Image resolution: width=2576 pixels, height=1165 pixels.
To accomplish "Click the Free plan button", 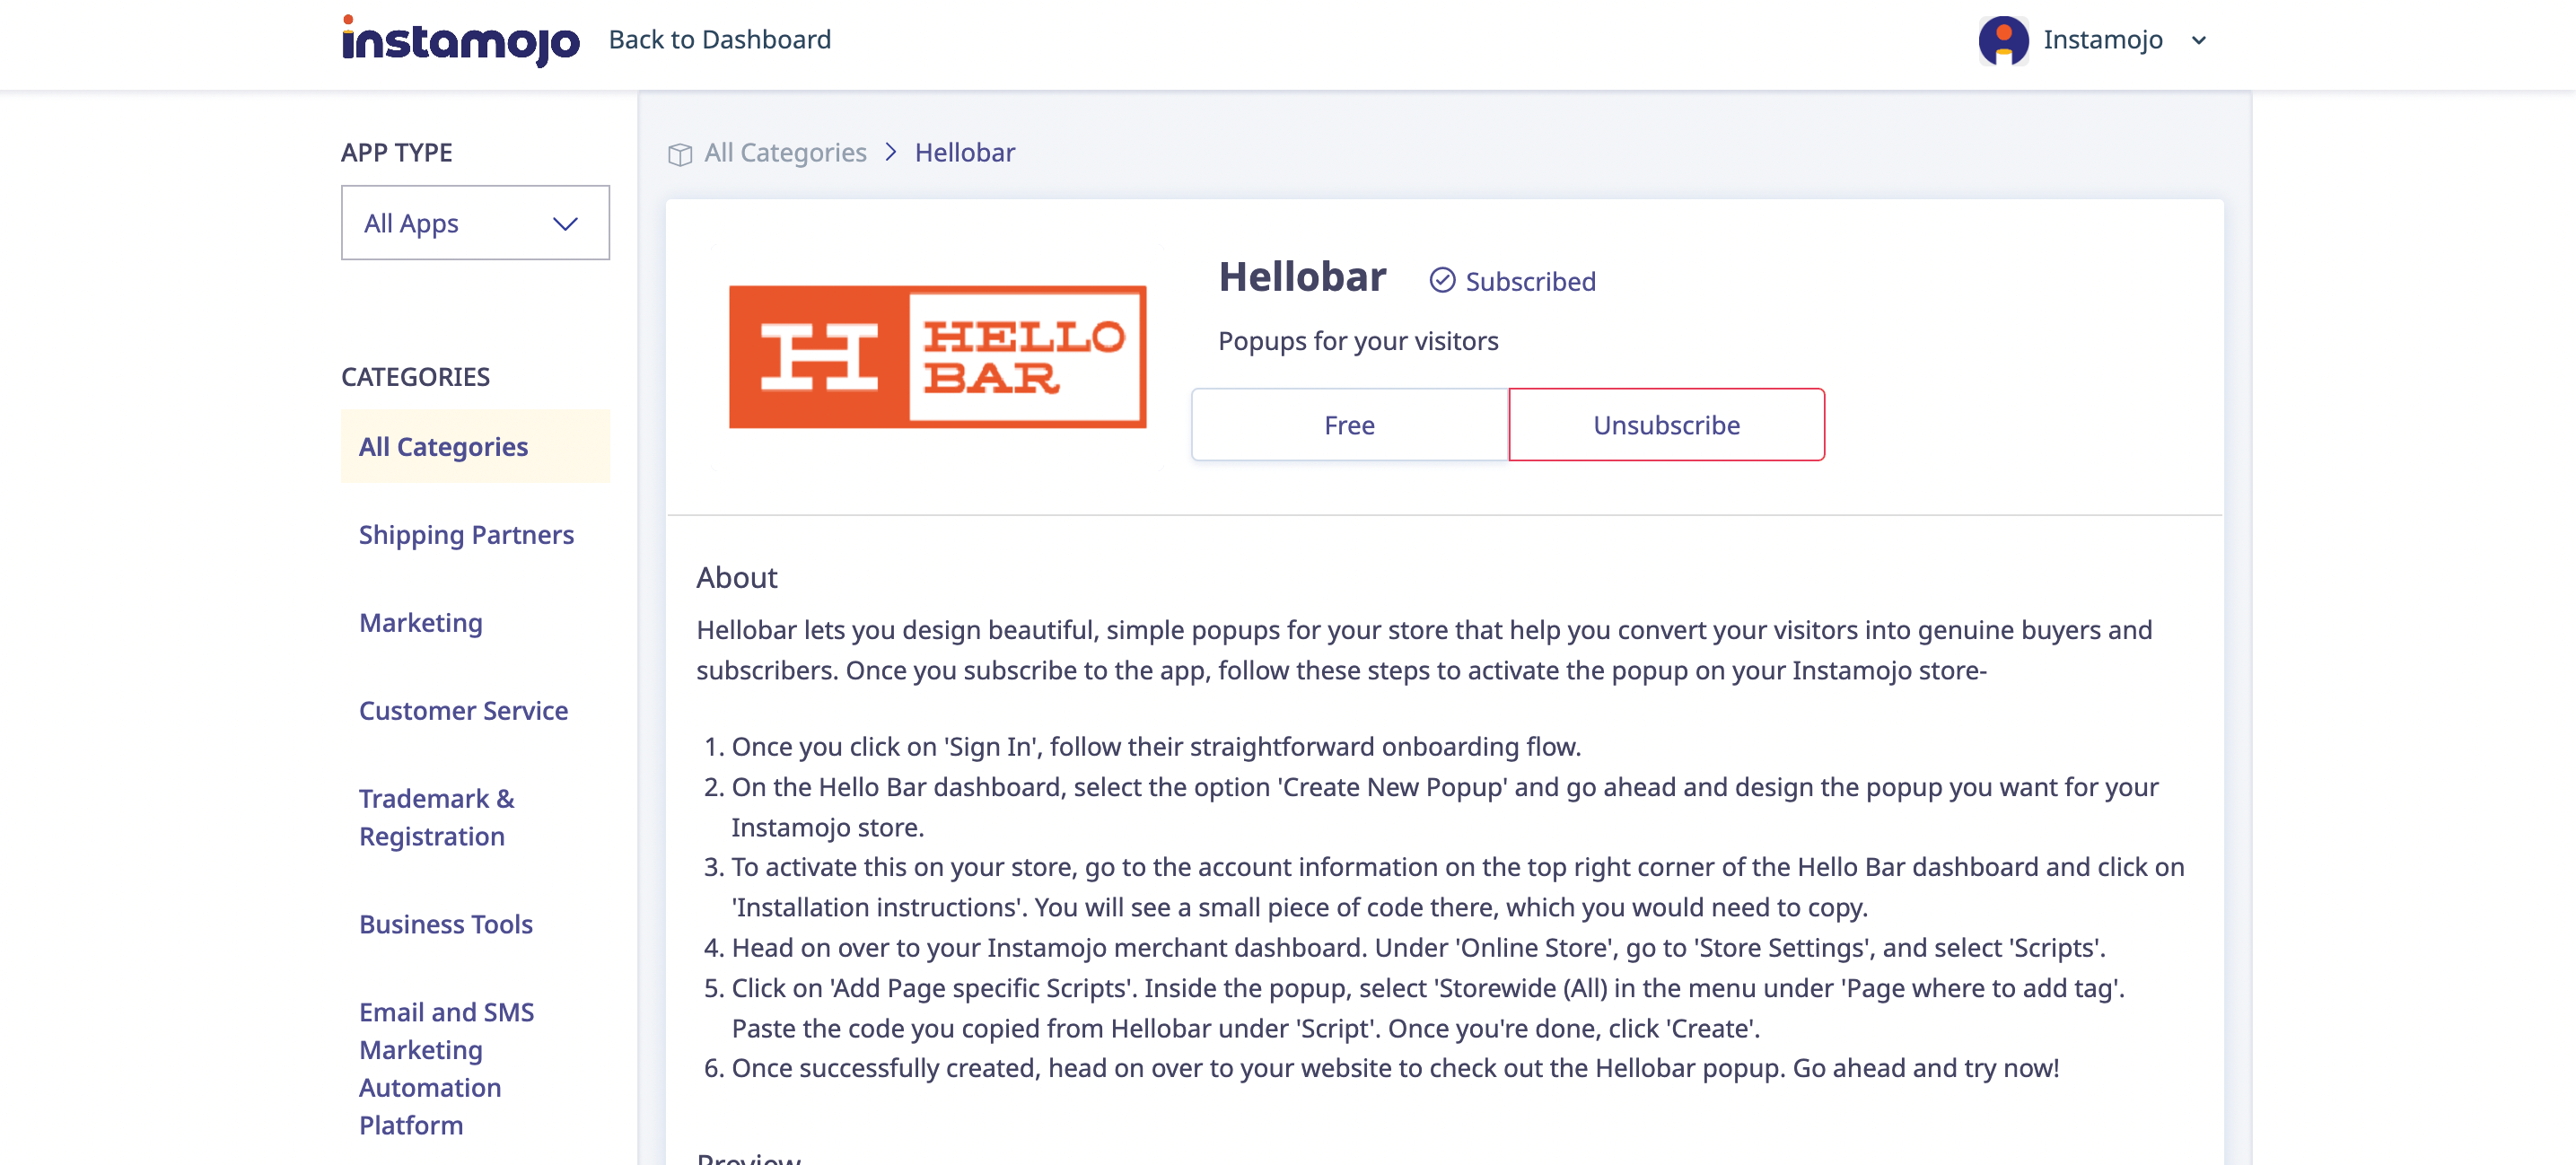I will (1349, 425).
